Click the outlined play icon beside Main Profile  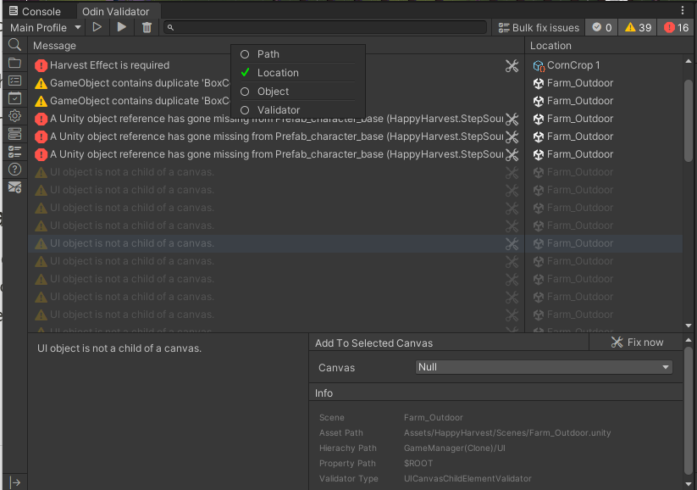click(97, 28)
